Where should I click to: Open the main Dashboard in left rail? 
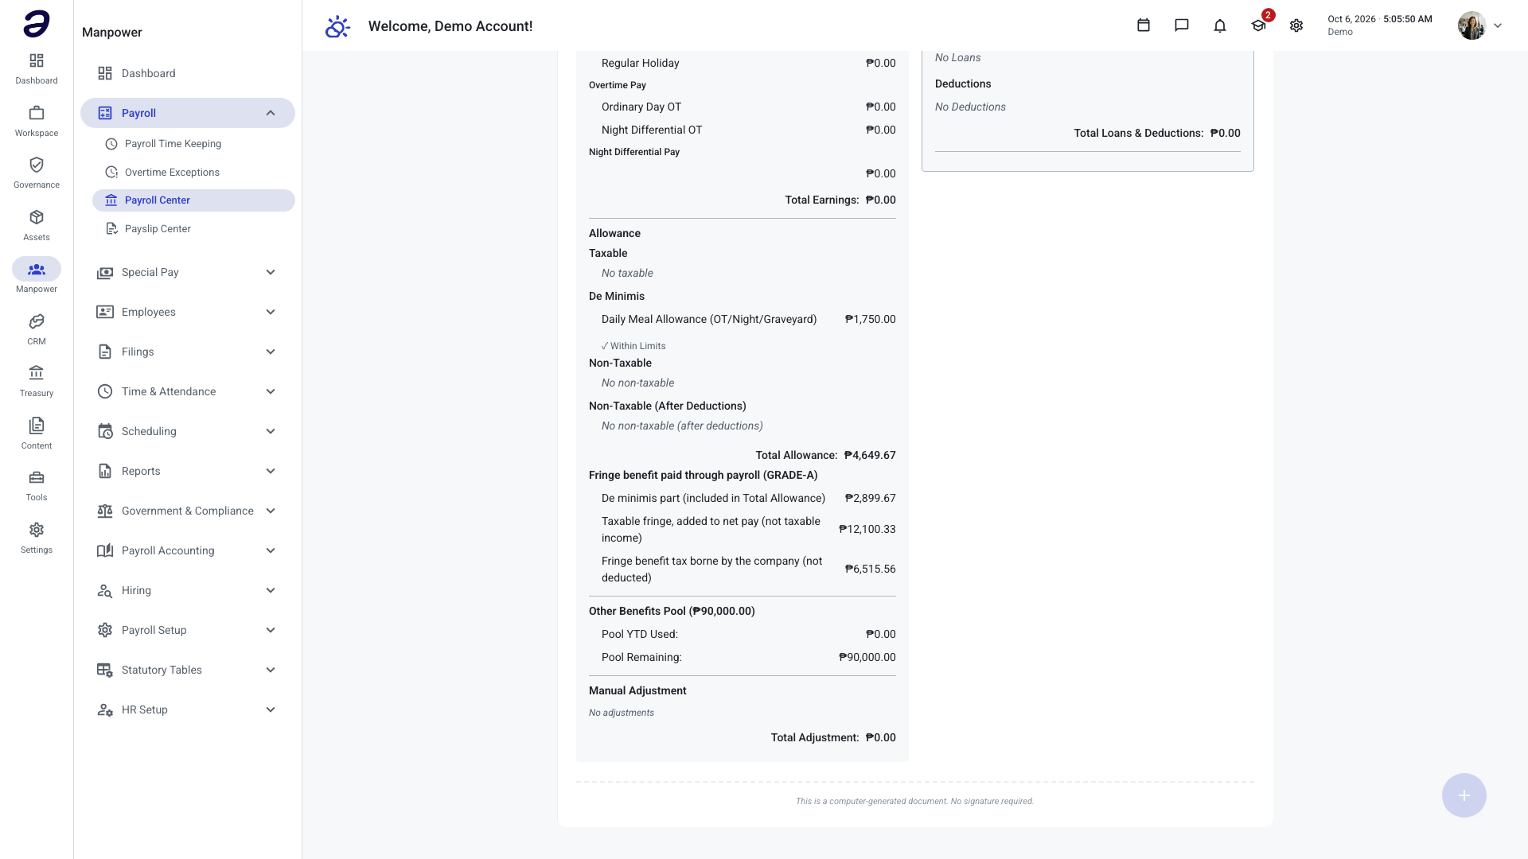(x=37, y=68)
